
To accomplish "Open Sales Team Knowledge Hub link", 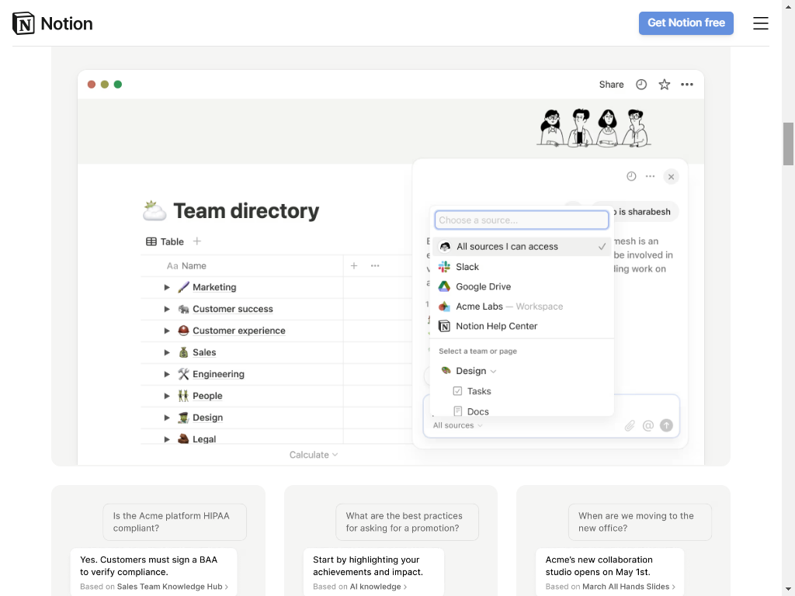I will (x=172, y=587).
